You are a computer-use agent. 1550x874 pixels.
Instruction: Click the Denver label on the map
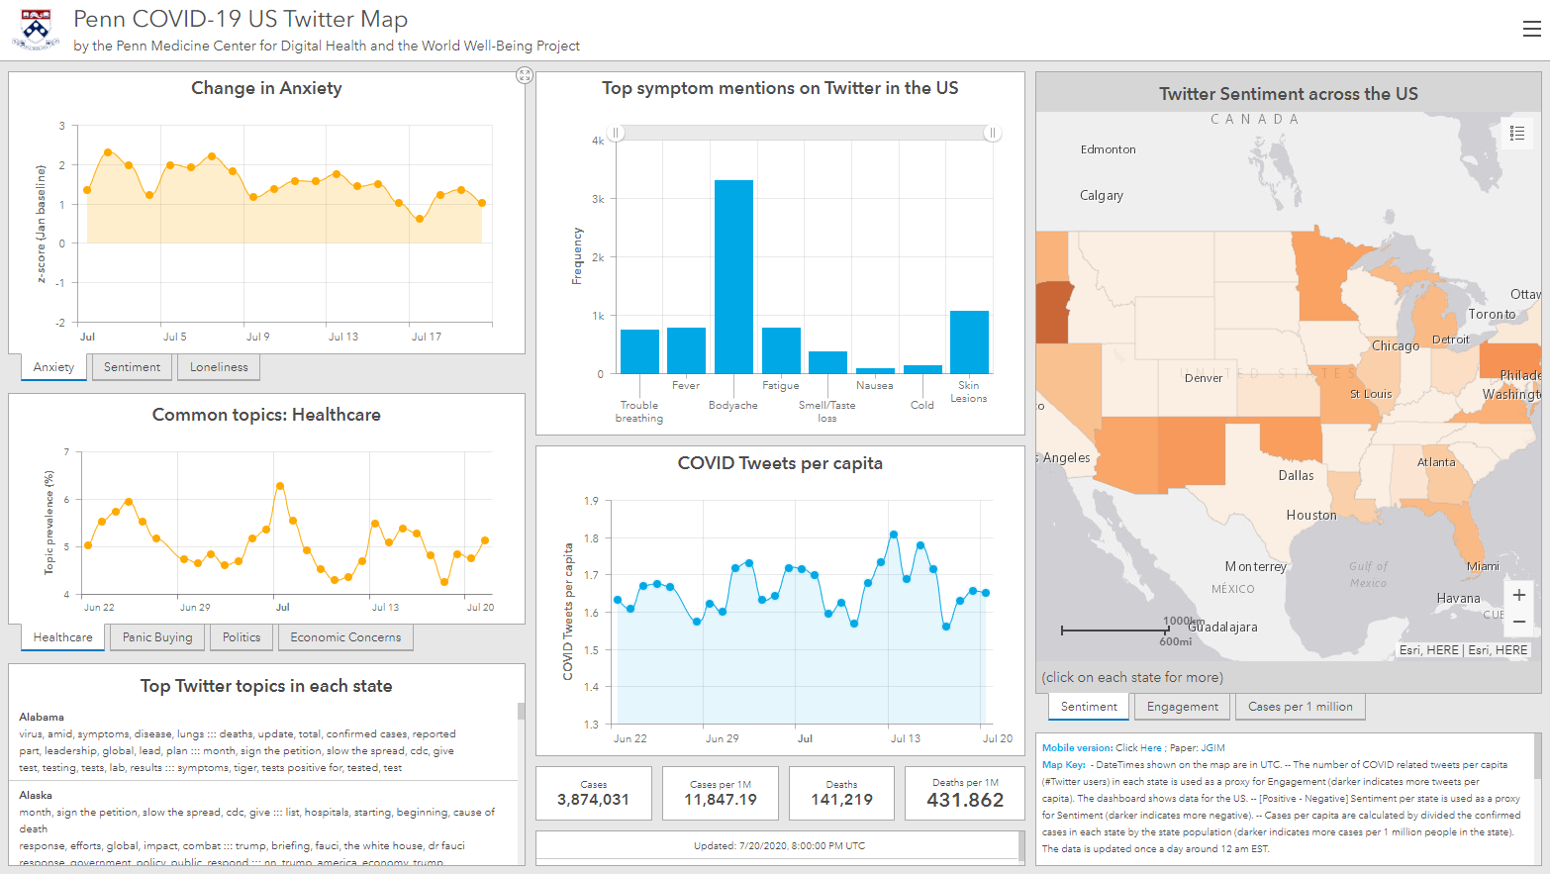(1204, 378)
